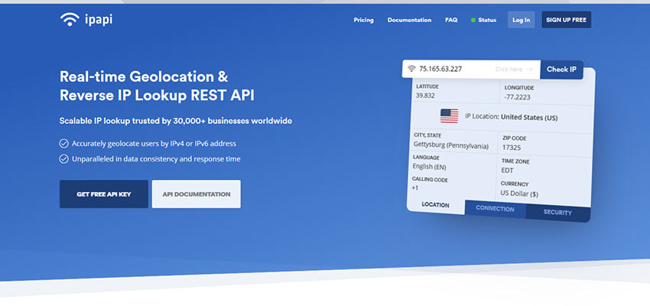Viewport: 650px width, 306px height.
Task: Click the IP address input field
Action: [471, 69]
